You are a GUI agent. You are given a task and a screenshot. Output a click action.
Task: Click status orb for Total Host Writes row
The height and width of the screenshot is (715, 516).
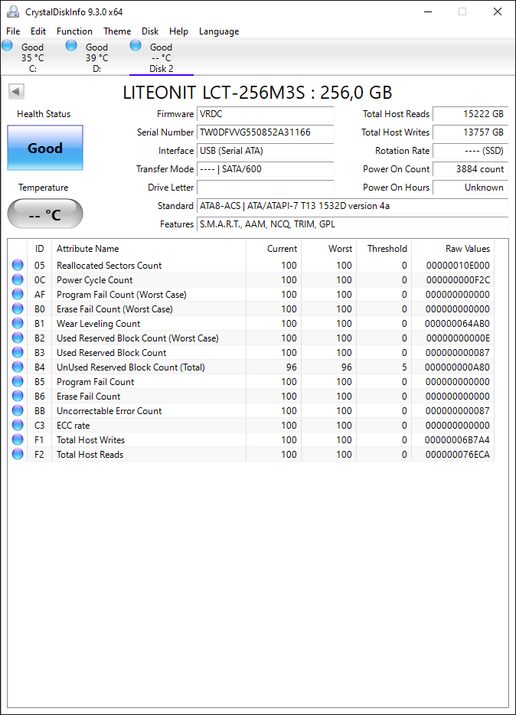coord(18,439)
